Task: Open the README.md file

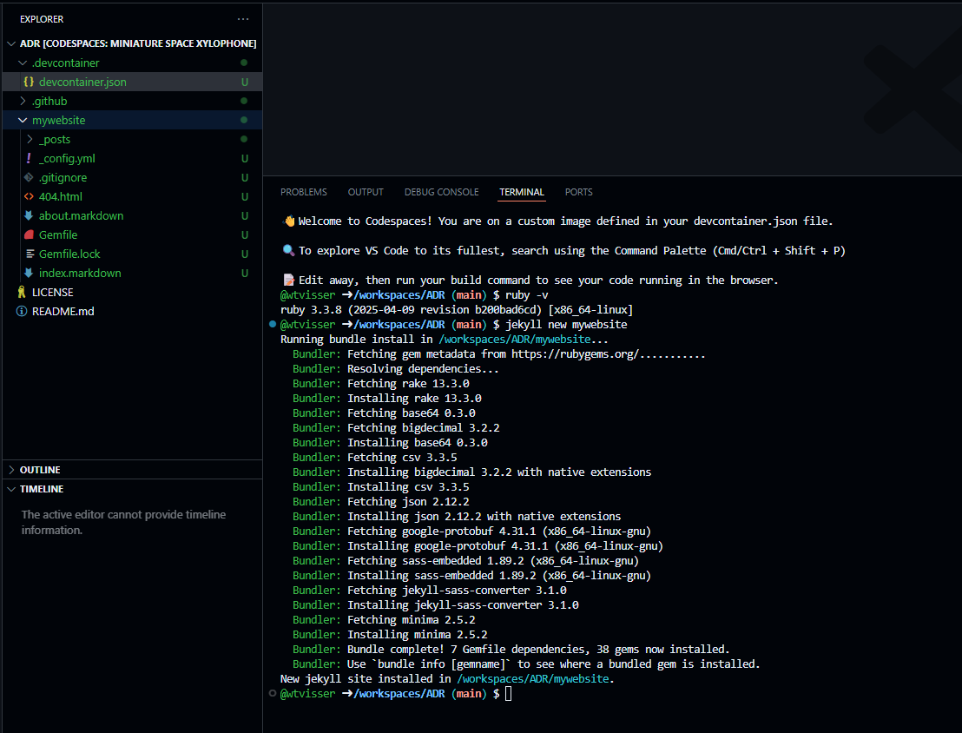Action: [x=63, y=311]
